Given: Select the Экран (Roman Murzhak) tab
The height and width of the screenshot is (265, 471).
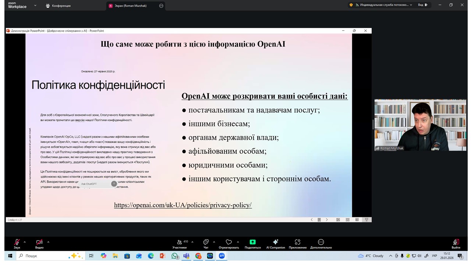Looking at the screenshot, I should 131,6.
